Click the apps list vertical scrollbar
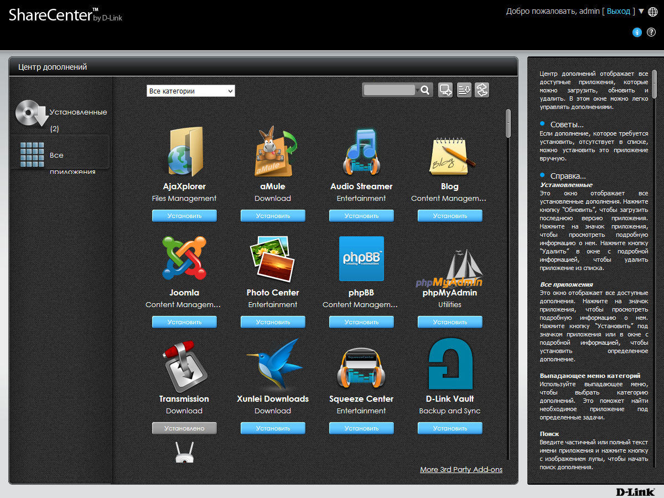The image size is (664, 498). [x=508, y=123]
